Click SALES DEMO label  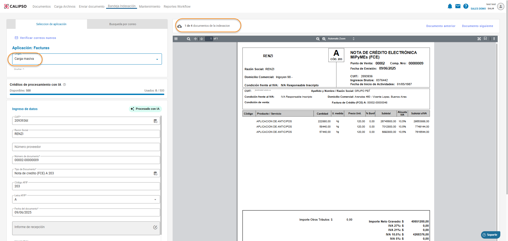(x=478, y=9)
